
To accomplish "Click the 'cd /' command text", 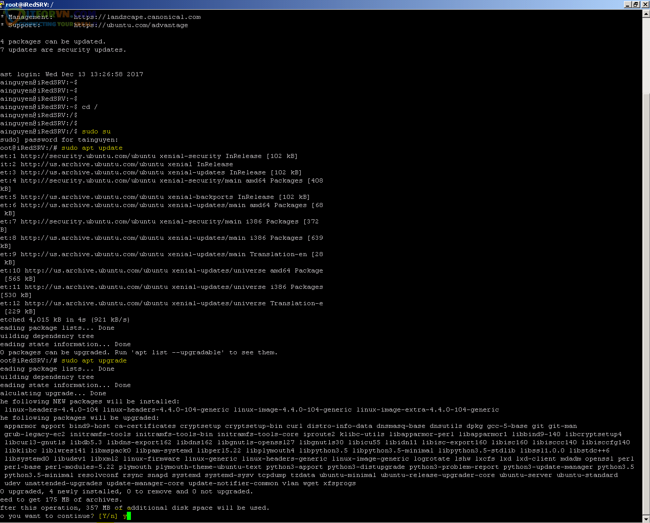I will (x=89, y=107).
